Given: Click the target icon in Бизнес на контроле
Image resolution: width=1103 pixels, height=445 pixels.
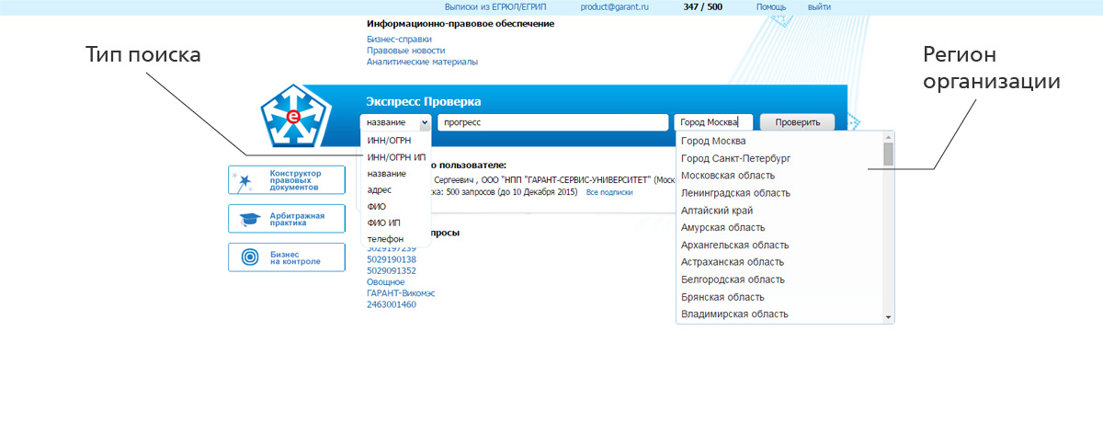Looking at the screenshot, I should tap(249, 257).
